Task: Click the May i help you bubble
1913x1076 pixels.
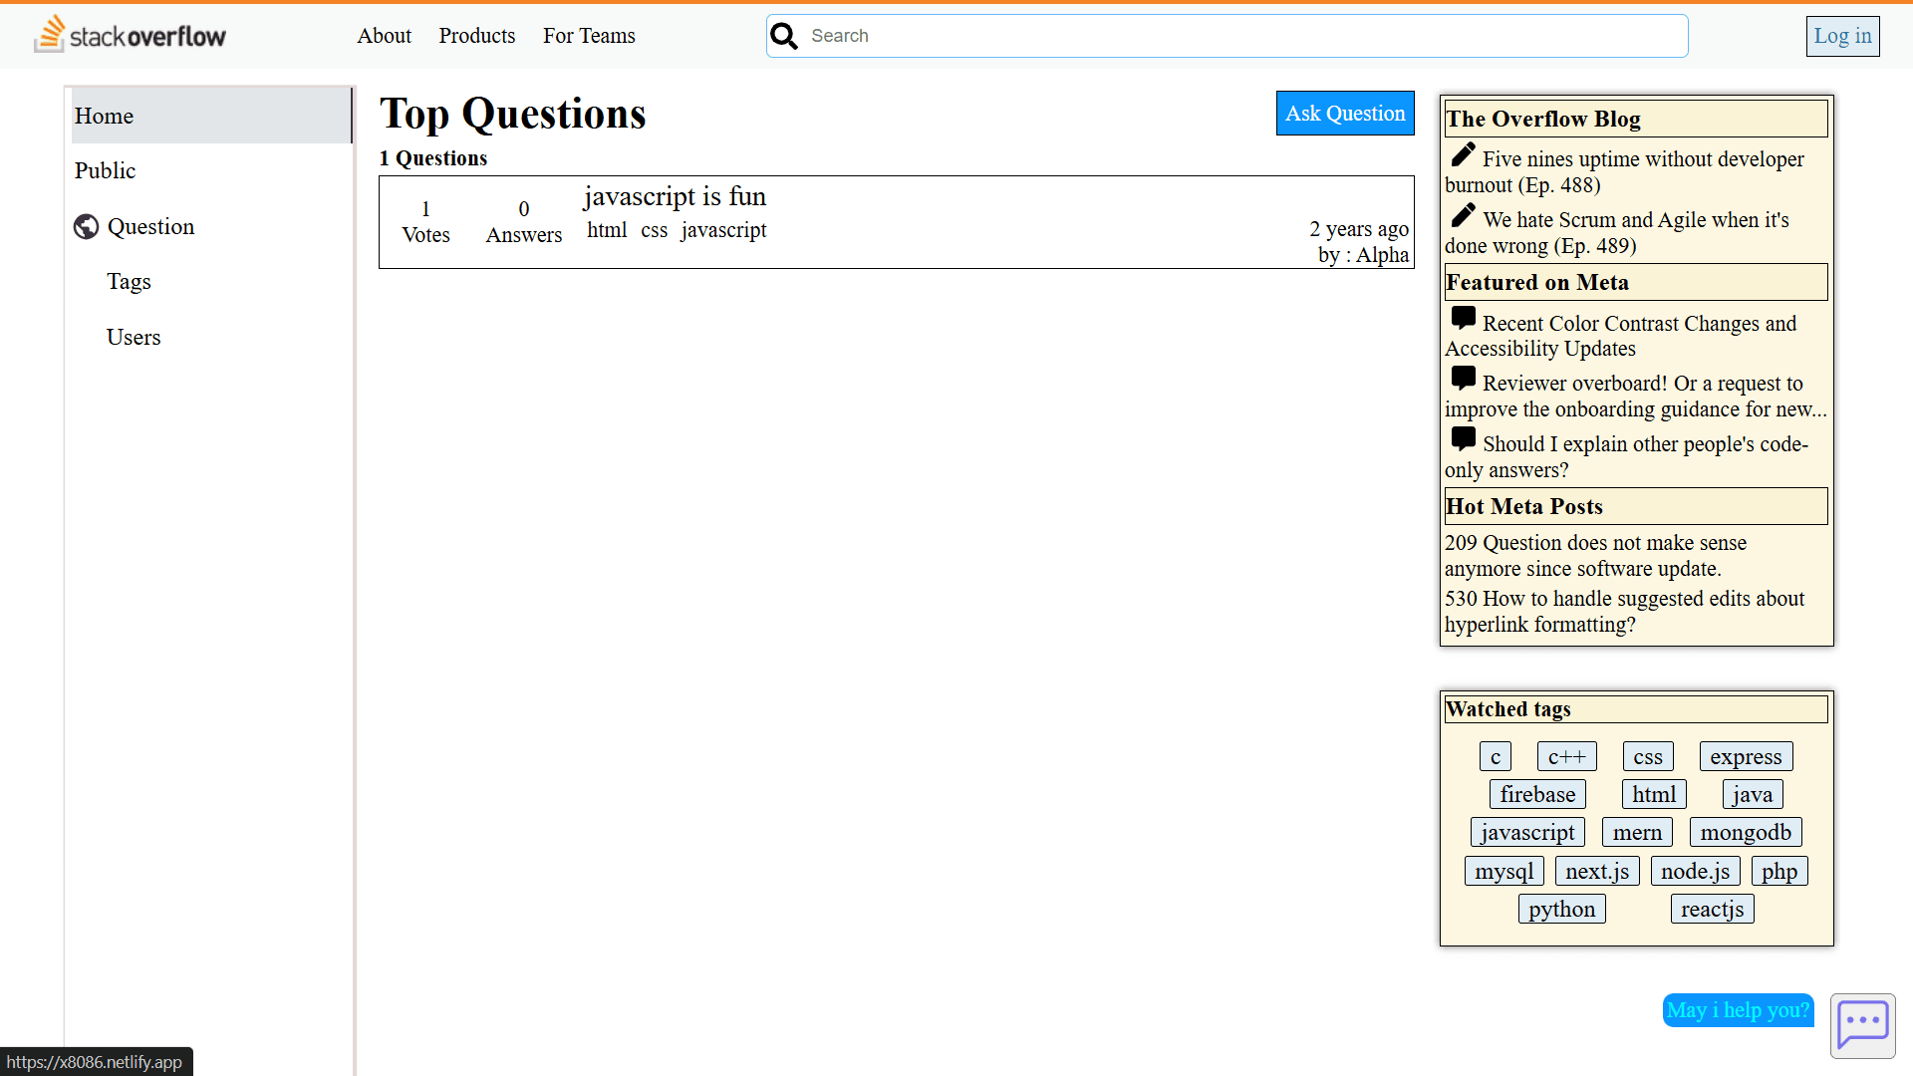Action: click(1738, 1010)
